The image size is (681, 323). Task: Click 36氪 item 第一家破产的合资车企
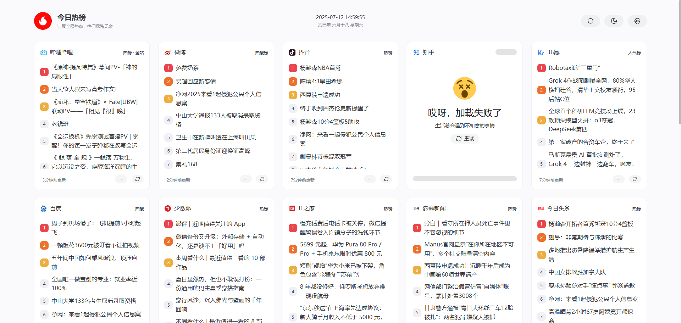tap(592, 142)
